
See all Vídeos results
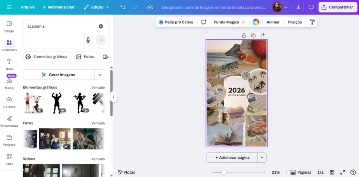coord(98,159)
